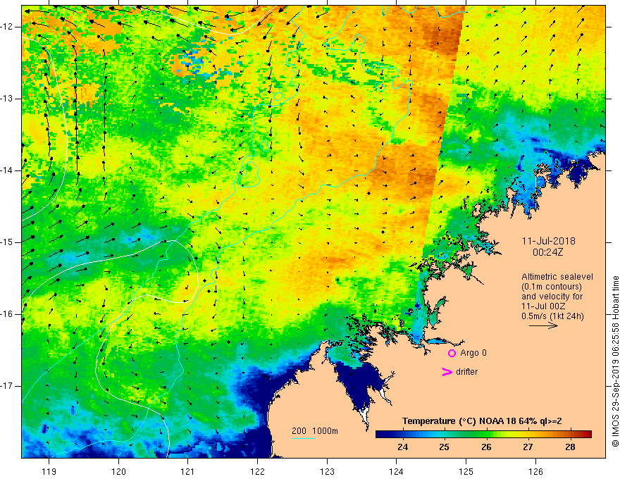Click the temperature color bar
The height and width of the screenshot is (479, 620).
pyautogui.click(x=483, y=435)
